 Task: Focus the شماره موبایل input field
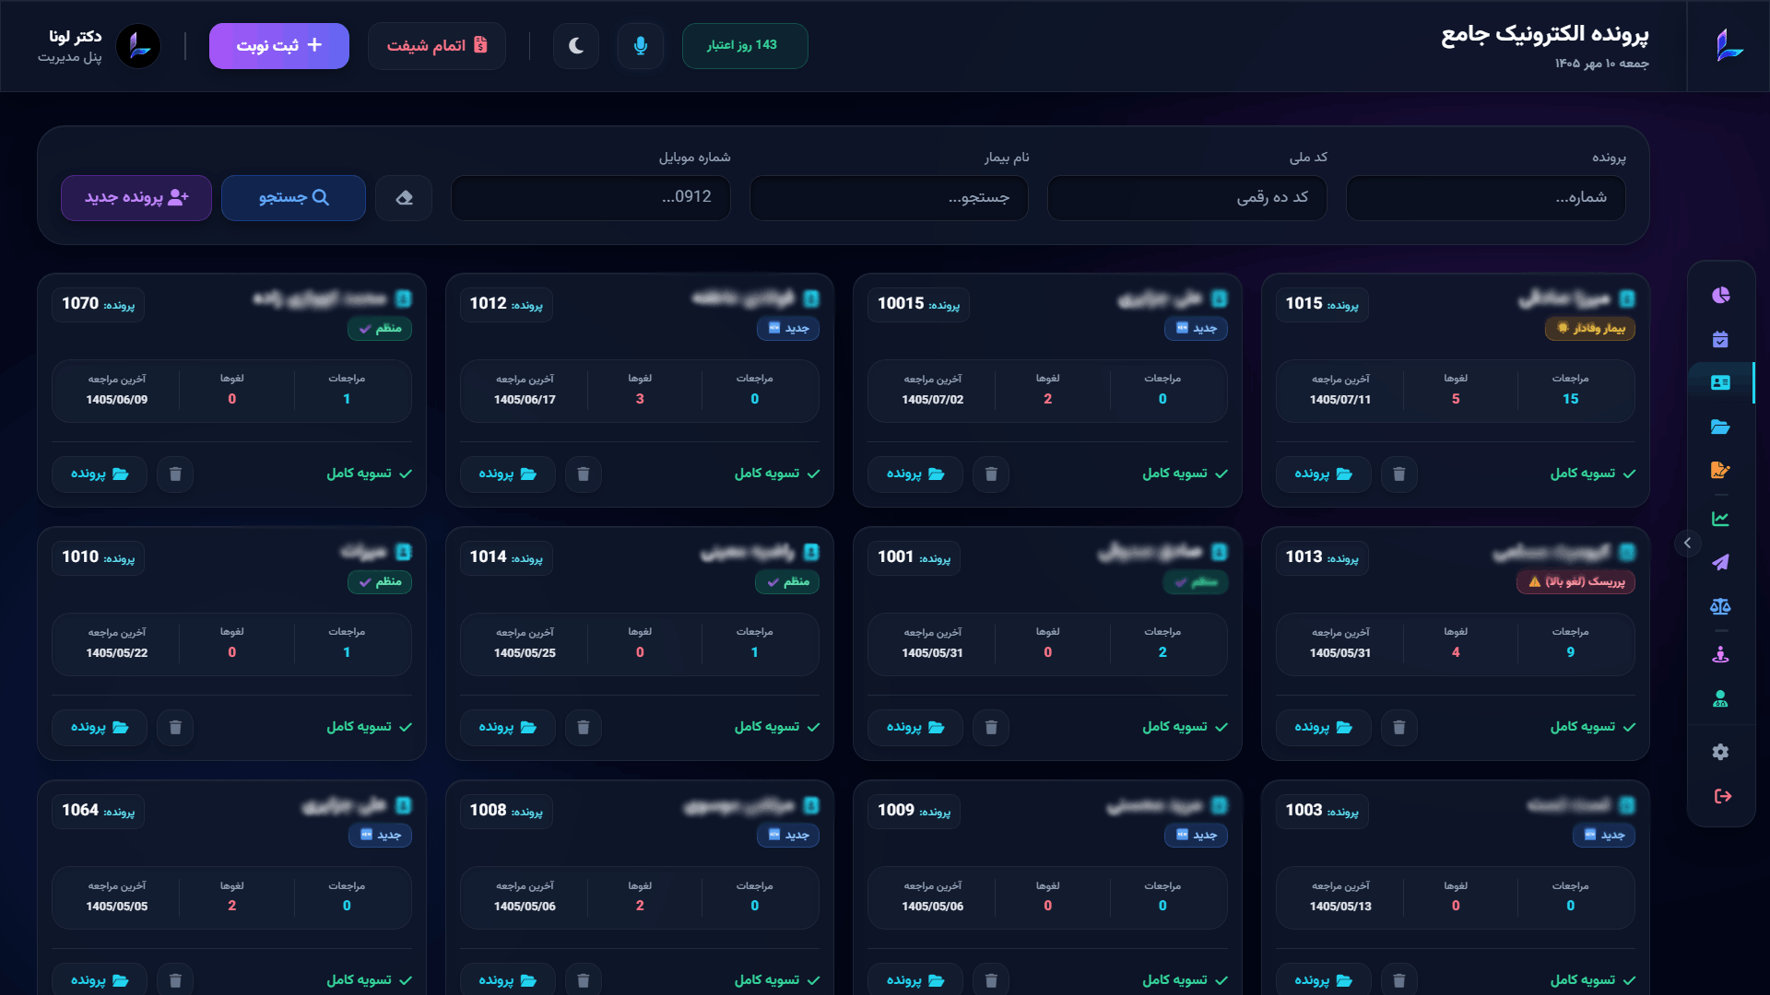pyautogui.click(x=591, y=198)
